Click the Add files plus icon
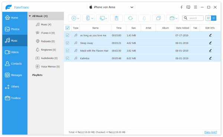223x137 pixels. [x=74, y=18]
